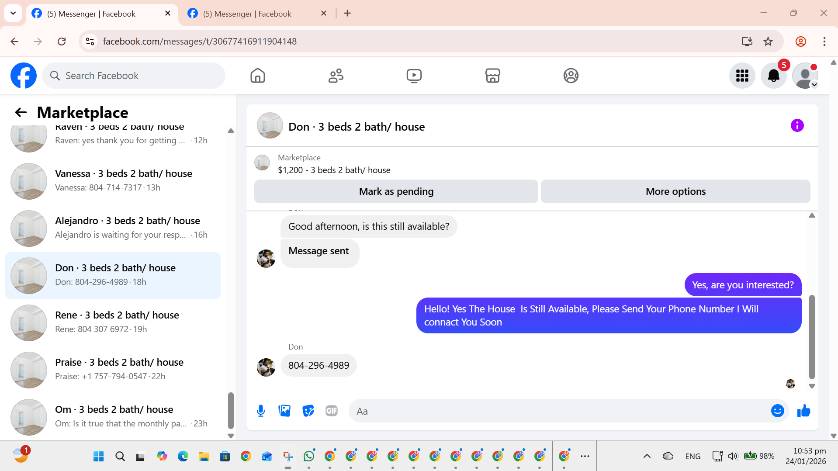Open Chrome three-dot menu
Viewport: 838px width, 471px height.
click(824, 42)
